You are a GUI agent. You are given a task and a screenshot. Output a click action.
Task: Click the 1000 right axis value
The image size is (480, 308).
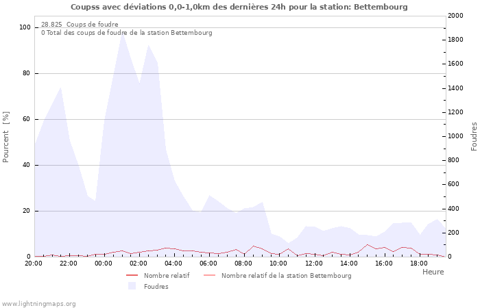click(x=455, y=136)
